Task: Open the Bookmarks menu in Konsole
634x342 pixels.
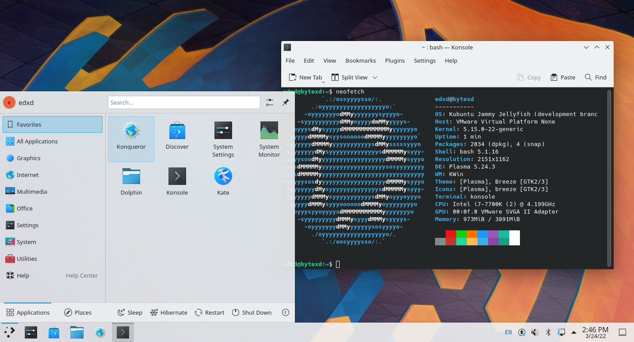Action: 361,60
